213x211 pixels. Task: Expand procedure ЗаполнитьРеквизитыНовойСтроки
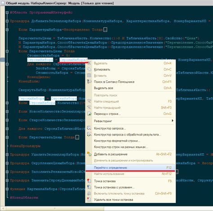[7, 172]
